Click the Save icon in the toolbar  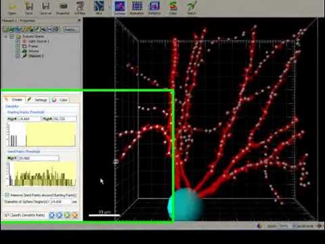[28, 7]
